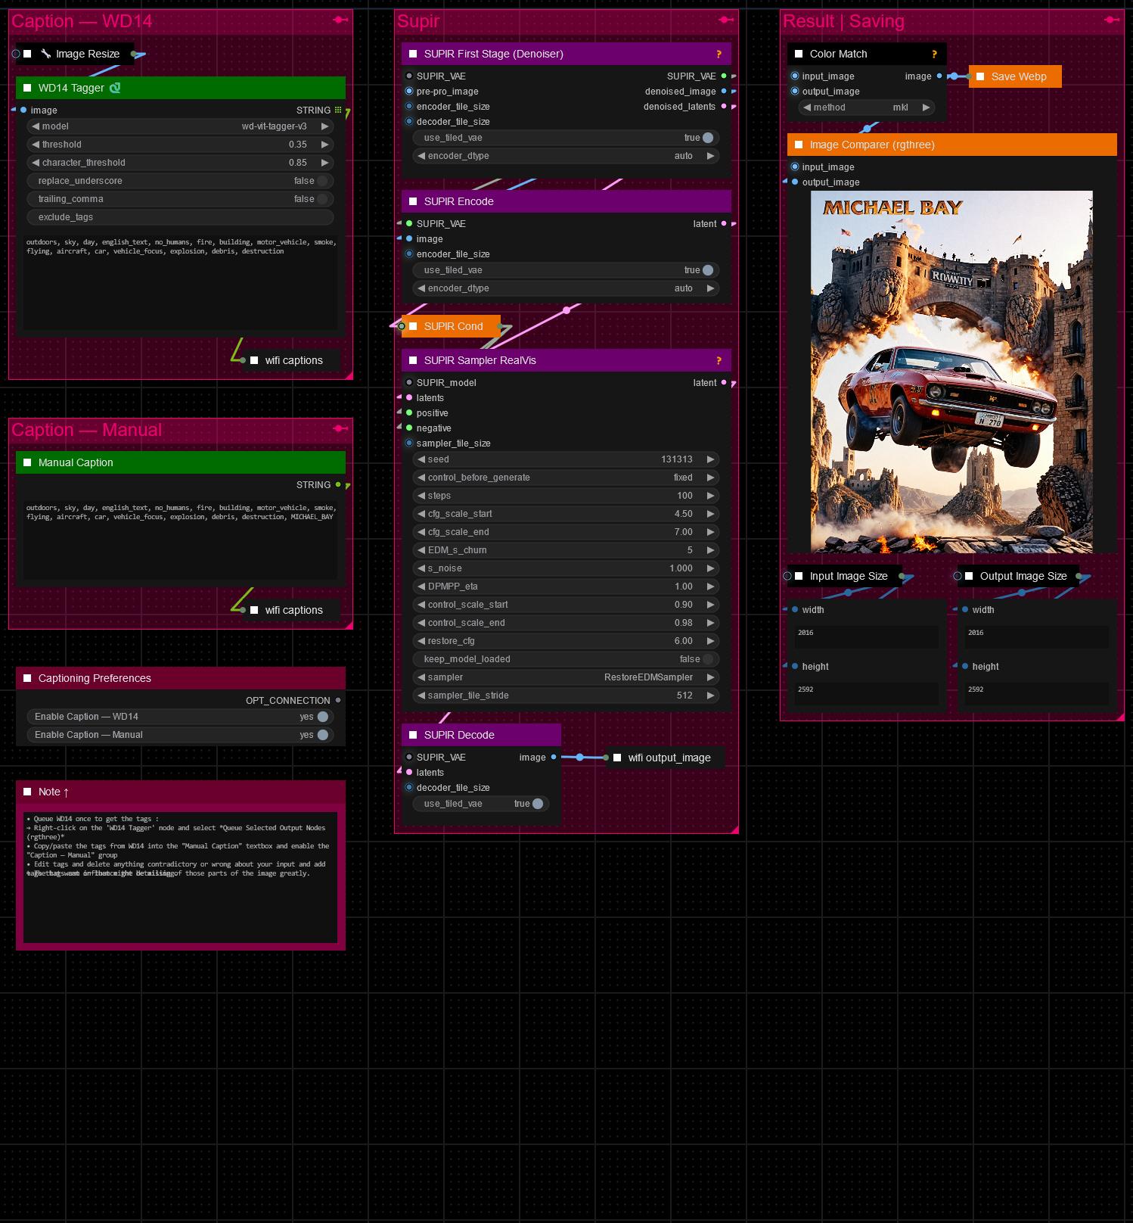Viewport: 1133px width, 1223px height.
Task: Change Color Match method from mkl
Action: tap(866, 107)
